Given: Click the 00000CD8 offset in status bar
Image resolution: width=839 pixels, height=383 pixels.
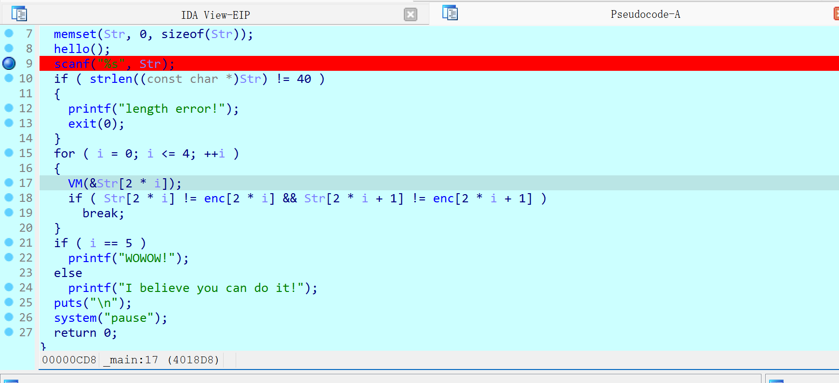Looking at the screenshot, I should [69, 360].
